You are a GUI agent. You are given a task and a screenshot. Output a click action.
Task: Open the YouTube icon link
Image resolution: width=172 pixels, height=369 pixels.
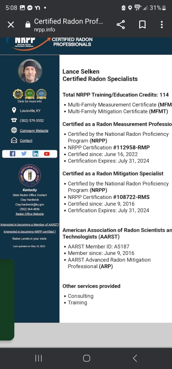click(47, 154)
